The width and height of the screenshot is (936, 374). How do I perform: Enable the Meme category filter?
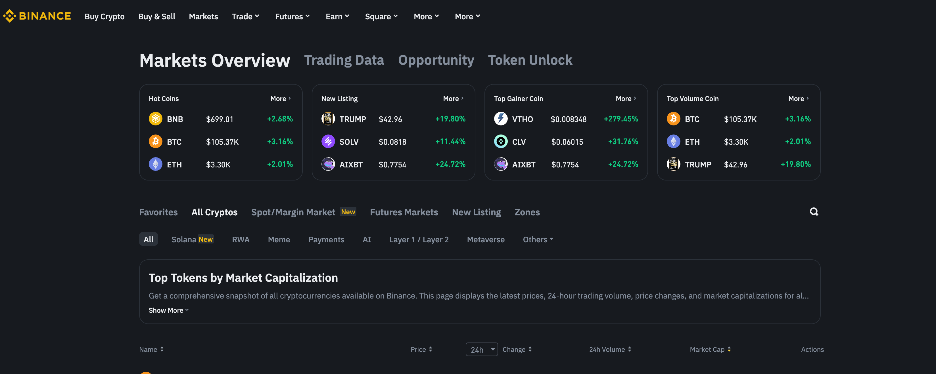tap(279, 239)
